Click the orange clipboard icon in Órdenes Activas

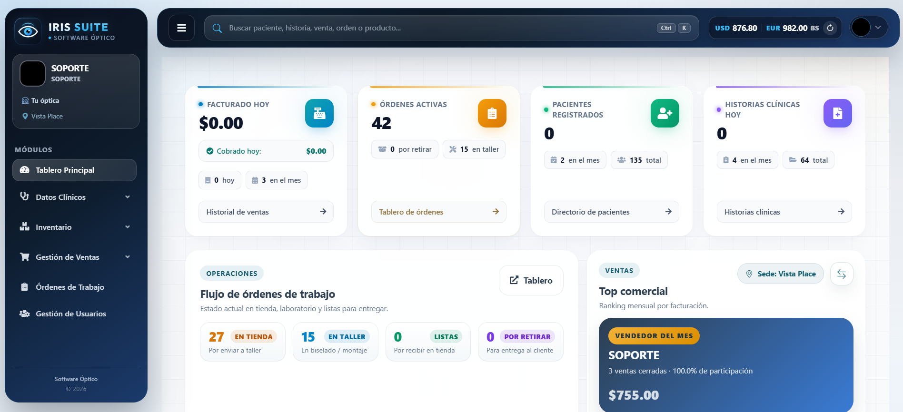coord(492,113)
